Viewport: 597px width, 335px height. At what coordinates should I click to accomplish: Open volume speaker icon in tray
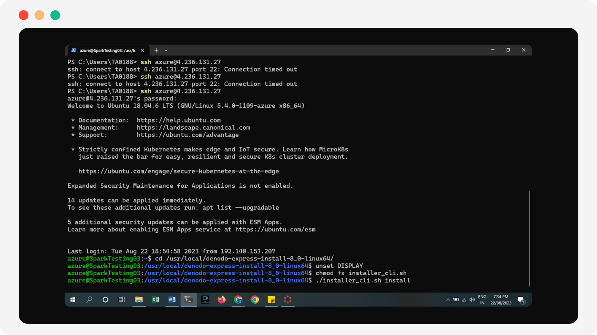coord(472,300)
